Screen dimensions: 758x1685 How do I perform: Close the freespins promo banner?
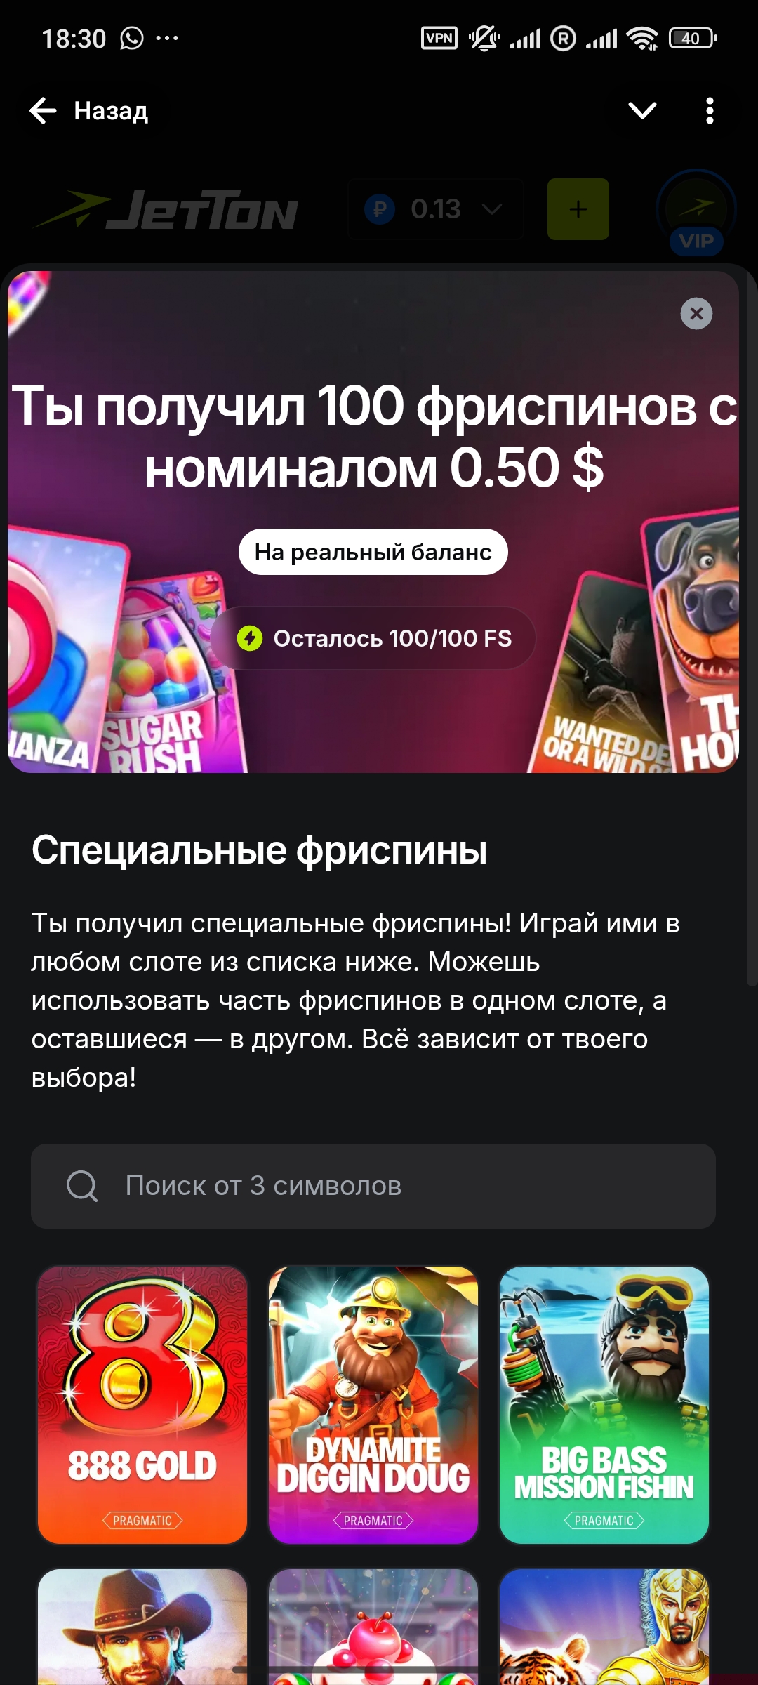(x=696, y=313)
